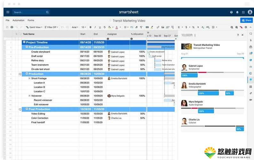Open the apps grid launcher
254x160 pixels.
pyautogui.click(x=243, y=12)
